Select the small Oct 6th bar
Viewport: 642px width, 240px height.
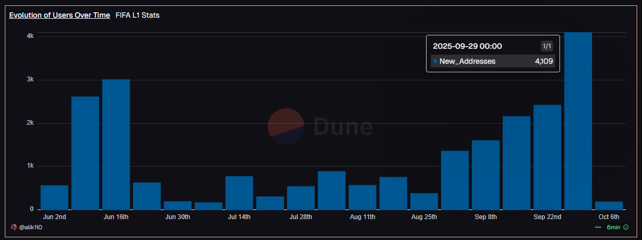tap(609, 206)
